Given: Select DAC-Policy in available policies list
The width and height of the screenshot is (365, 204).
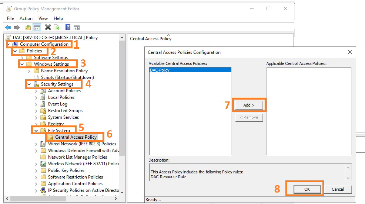Looking at the screenshot, I should [190, 70].
